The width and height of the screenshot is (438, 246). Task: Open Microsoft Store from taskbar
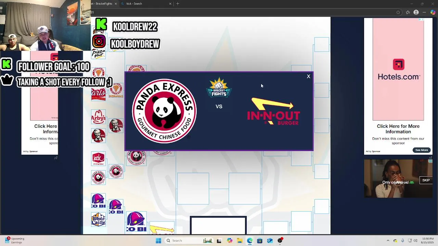tap(260, 241)
